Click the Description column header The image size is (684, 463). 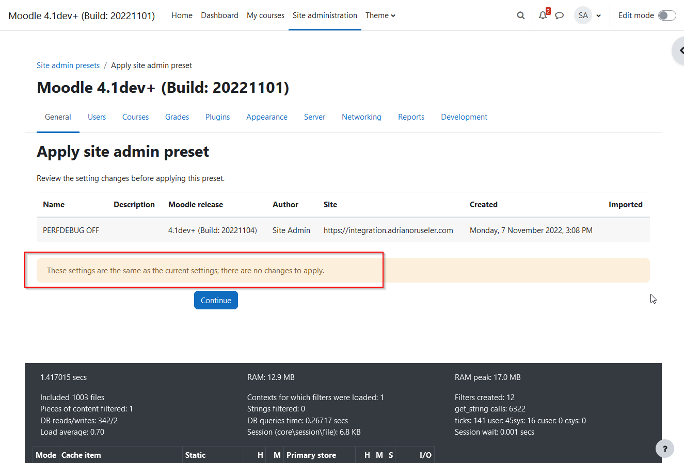pos(134,205)
